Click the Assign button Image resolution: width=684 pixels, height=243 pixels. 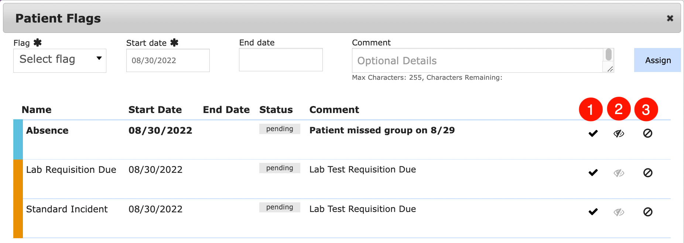[657, 60]
